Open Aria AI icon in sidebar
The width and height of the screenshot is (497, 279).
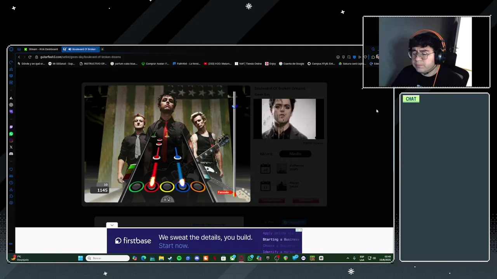tap(11, 98)
